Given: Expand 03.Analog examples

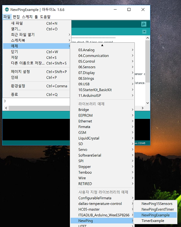Looking at the screenshot, I should [x=102, y=50].
